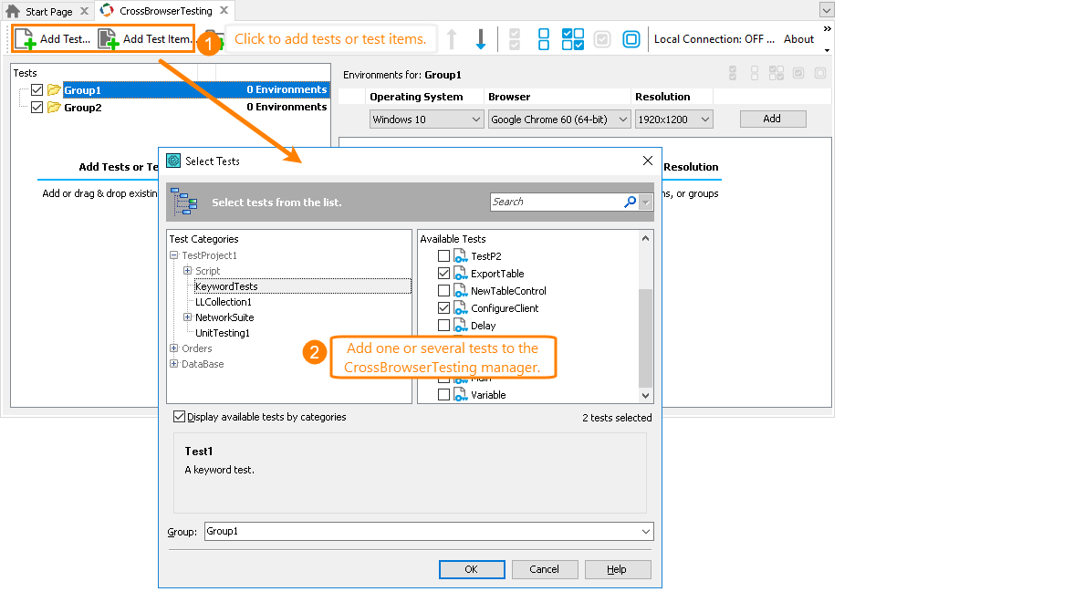Screen dimensions: 1084x592
Task: Click the invert-selection icon in the Environments header
Action: tap(777, 73)
